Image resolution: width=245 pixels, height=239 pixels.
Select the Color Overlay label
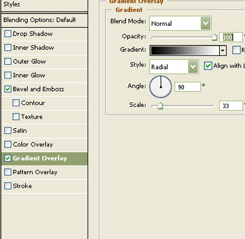(33, 144)
